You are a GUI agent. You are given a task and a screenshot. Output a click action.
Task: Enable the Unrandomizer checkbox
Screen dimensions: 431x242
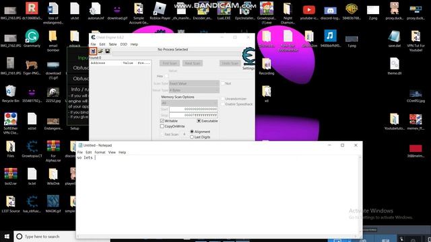pyautogui.click(x=223, y=99)
